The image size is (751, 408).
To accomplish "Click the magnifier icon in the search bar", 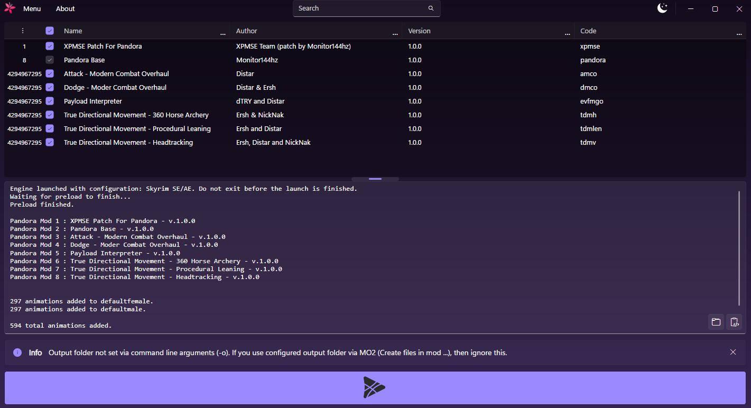I will [431, 8].
